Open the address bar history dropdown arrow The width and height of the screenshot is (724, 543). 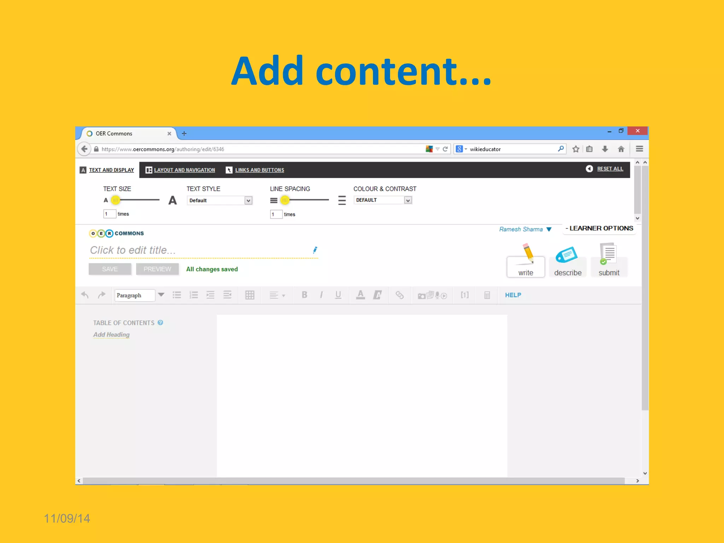coord(438,149)
